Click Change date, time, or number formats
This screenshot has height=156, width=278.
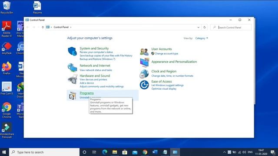coord(172,76)
